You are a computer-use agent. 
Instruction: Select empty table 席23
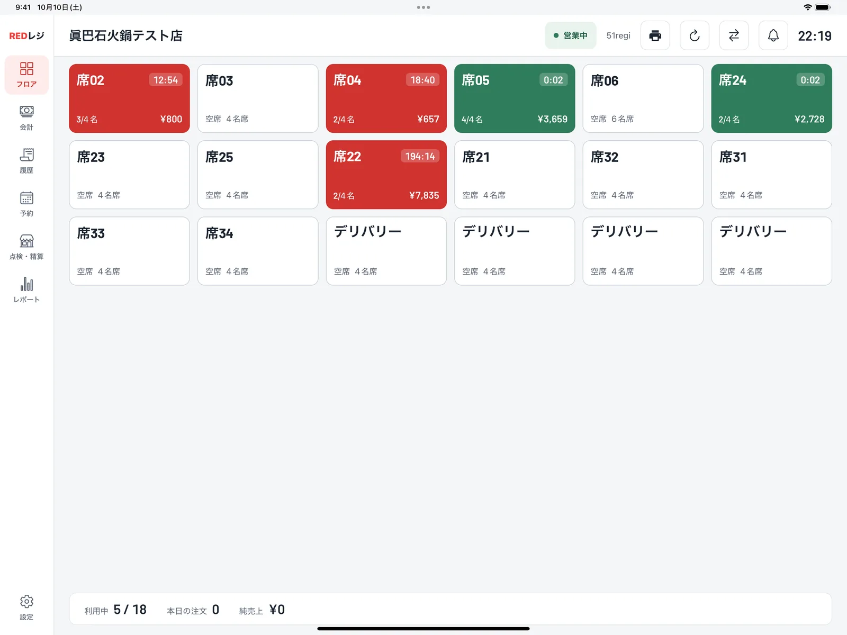point(129,175)
